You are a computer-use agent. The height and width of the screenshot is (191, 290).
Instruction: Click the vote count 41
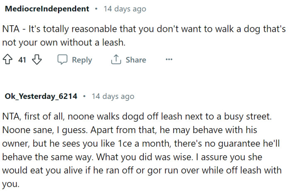click(22, 60)
